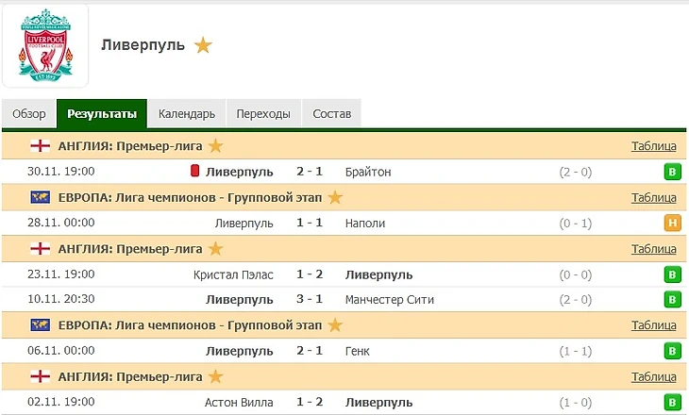Click green win badge for Брайтон match
The width and height of the screenshot is (689, 415).
click(672, 172)
